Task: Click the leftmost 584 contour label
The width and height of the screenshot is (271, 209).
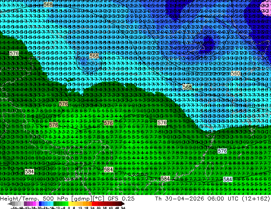Action: (29, 171)
